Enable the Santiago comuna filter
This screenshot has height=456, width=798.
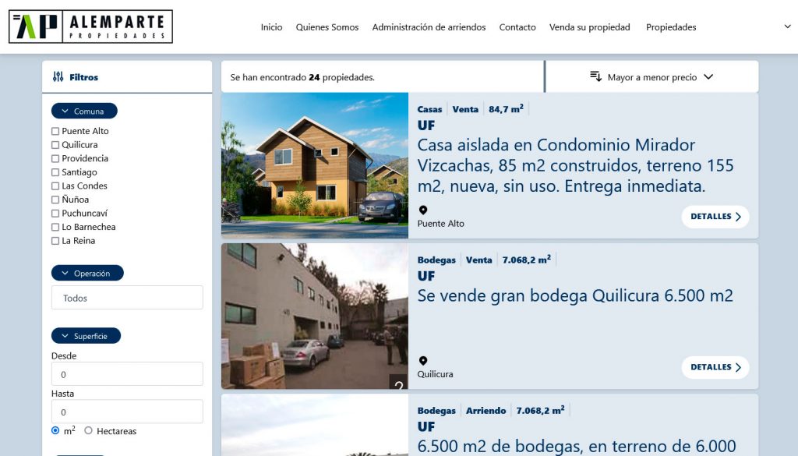pos(55,172)
